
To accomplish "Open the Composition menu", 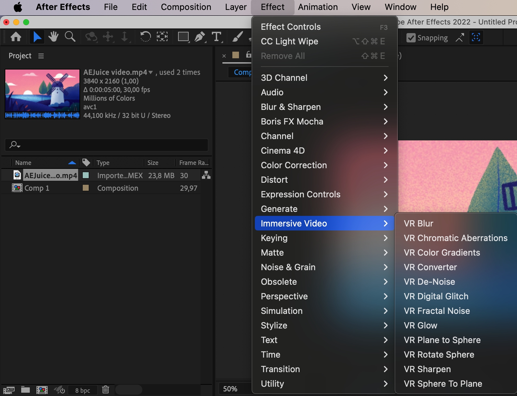I will (186, 7).
